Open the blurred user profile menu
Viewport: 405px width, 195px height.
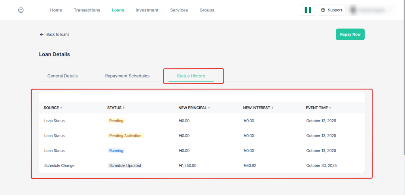pyautogui.click(x=371, y=10)
